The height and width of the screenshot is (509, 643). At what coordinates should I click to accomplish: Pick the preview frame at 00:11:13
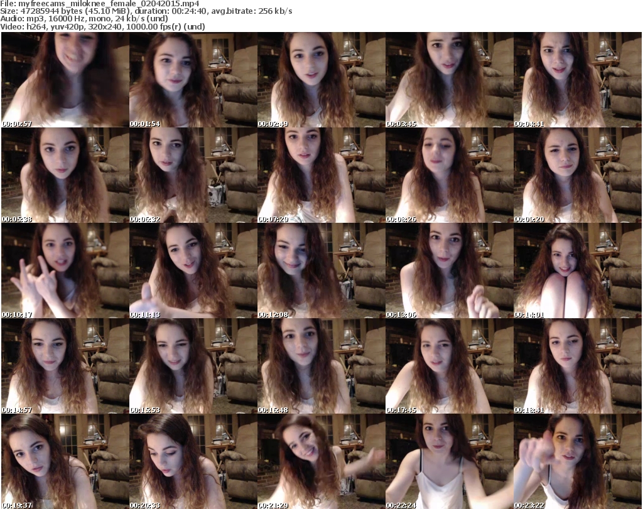(x=193, y=271)
